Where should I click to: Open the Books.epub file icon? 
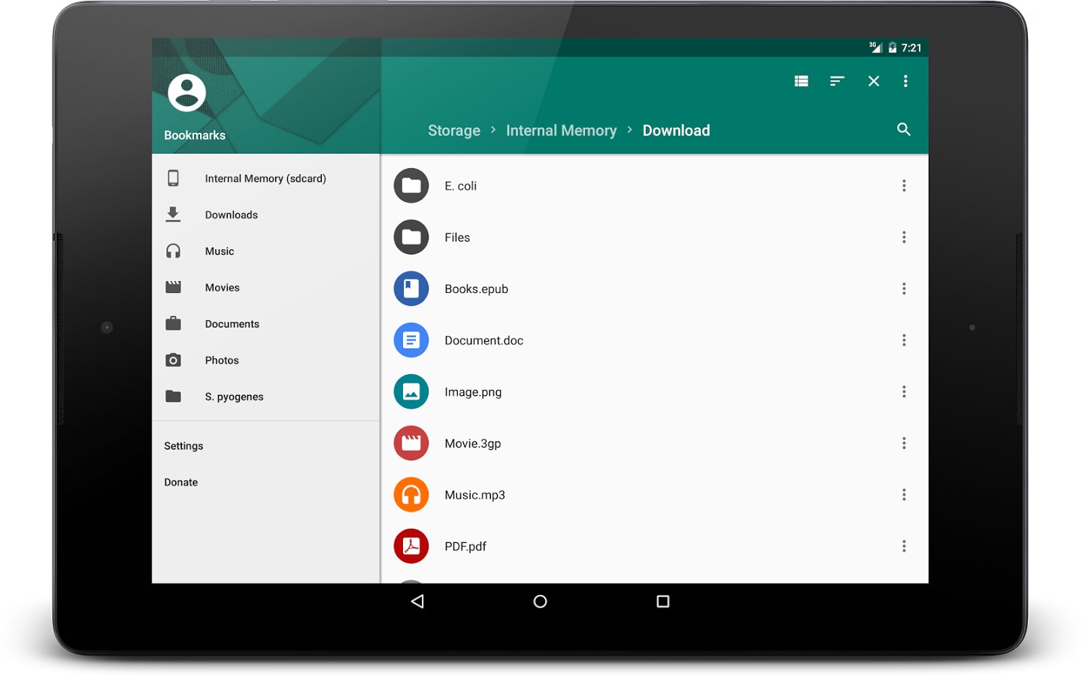tap(411, 288)
